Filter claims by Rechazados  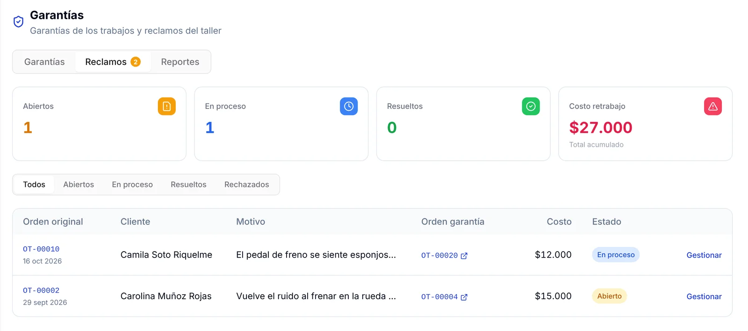246,185
